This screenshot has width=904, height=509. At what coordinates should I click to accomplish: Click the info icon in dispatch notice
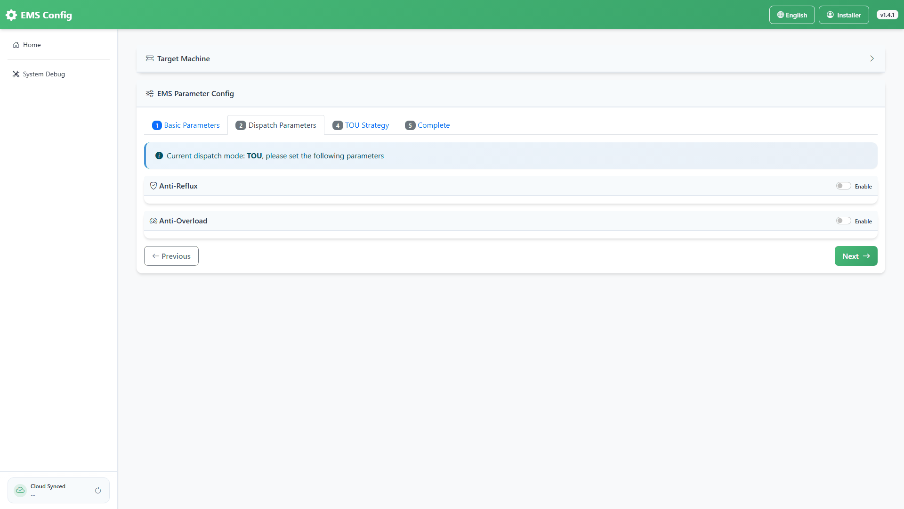point(159,156)
